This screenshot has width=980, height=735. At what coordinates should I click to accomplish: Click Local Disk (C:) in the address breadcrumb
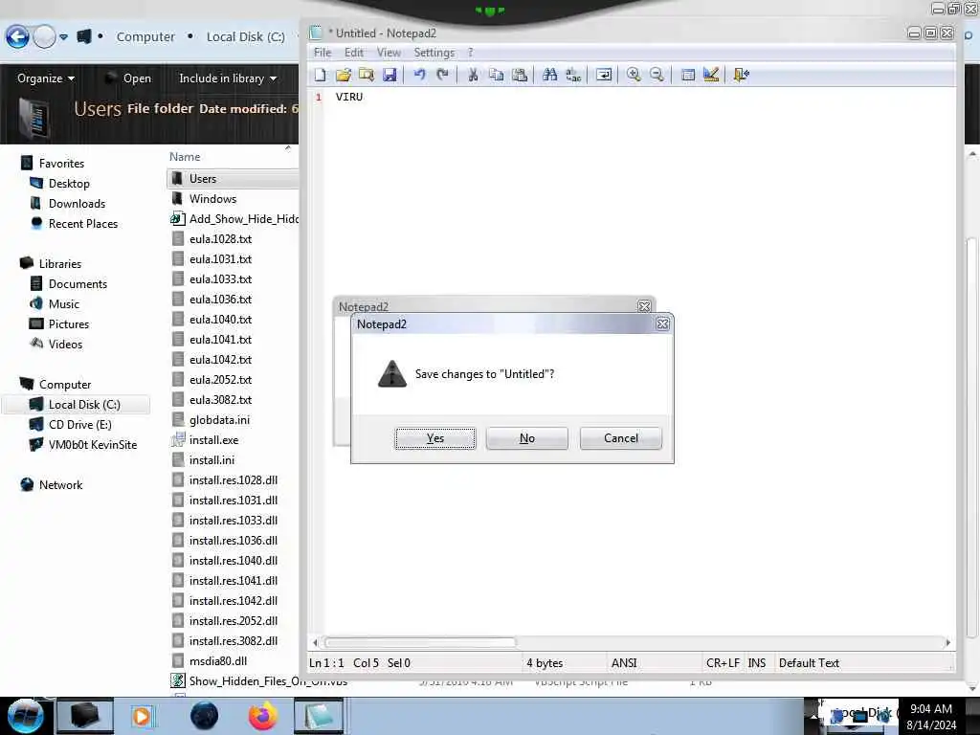(x=246, y=37)
